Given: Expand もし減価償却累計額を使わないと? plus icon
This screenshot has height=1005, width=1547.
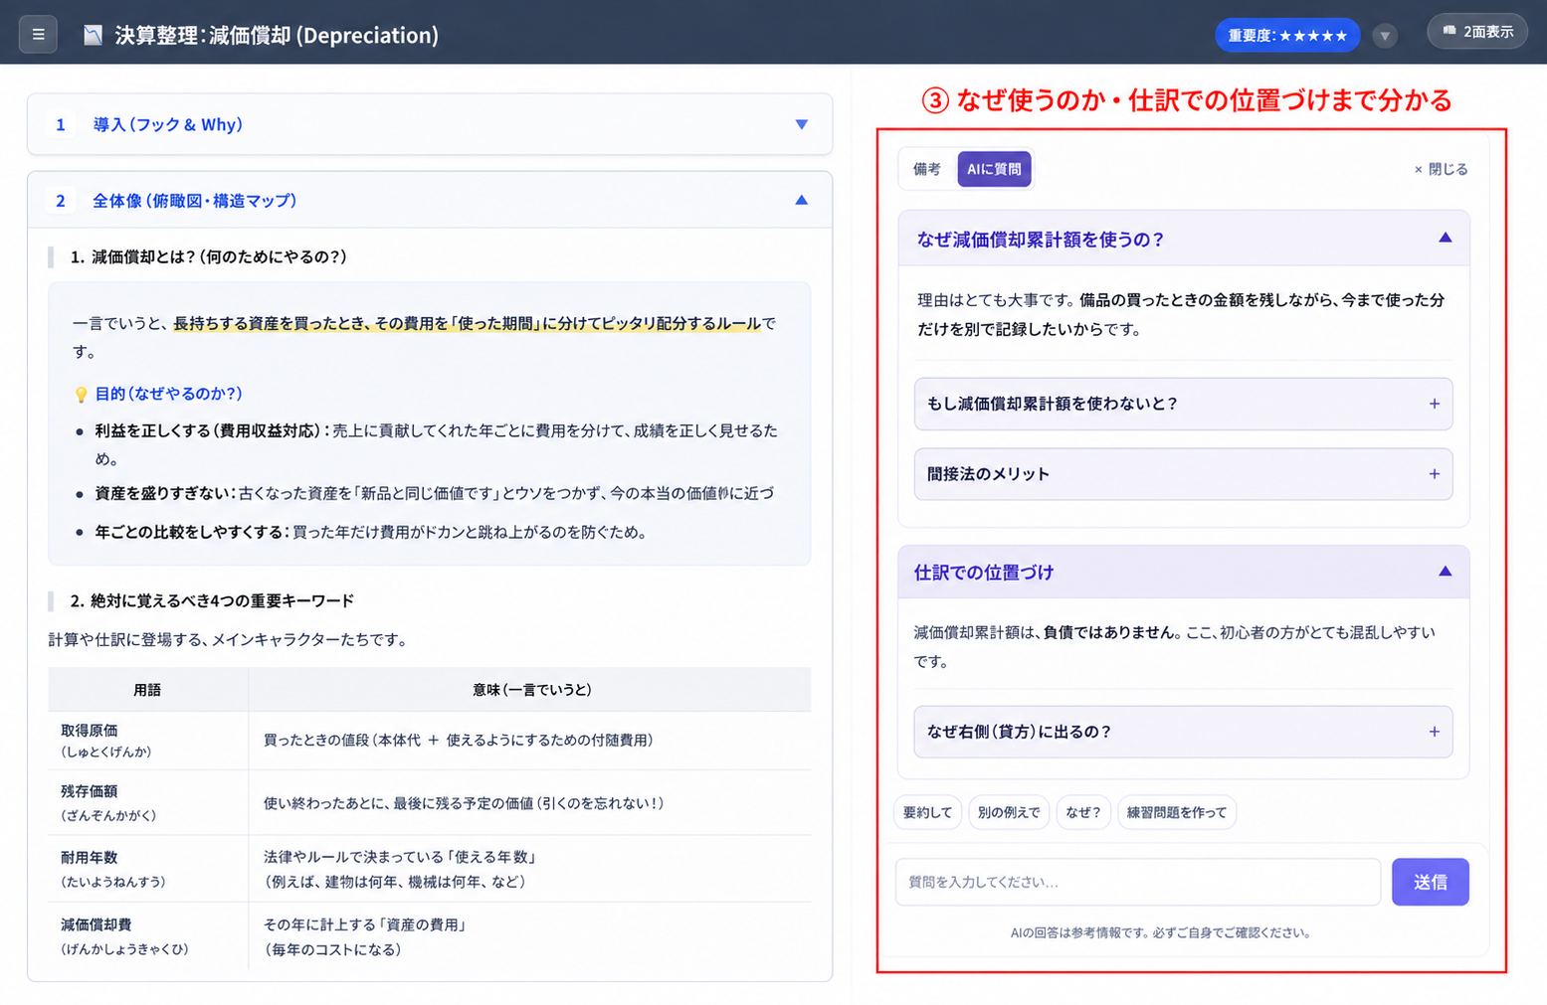Looking at the screenshot, I should click(1434, 404).
